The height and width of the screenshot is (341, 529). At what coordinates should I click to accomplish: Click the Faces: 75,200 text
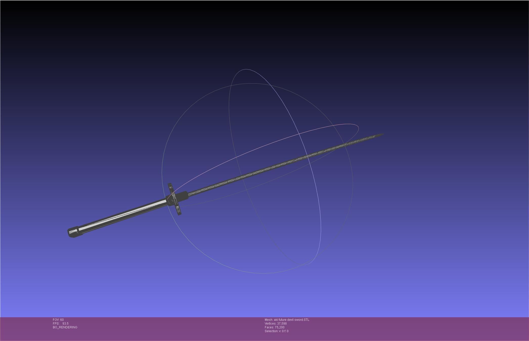coord(274,327)
